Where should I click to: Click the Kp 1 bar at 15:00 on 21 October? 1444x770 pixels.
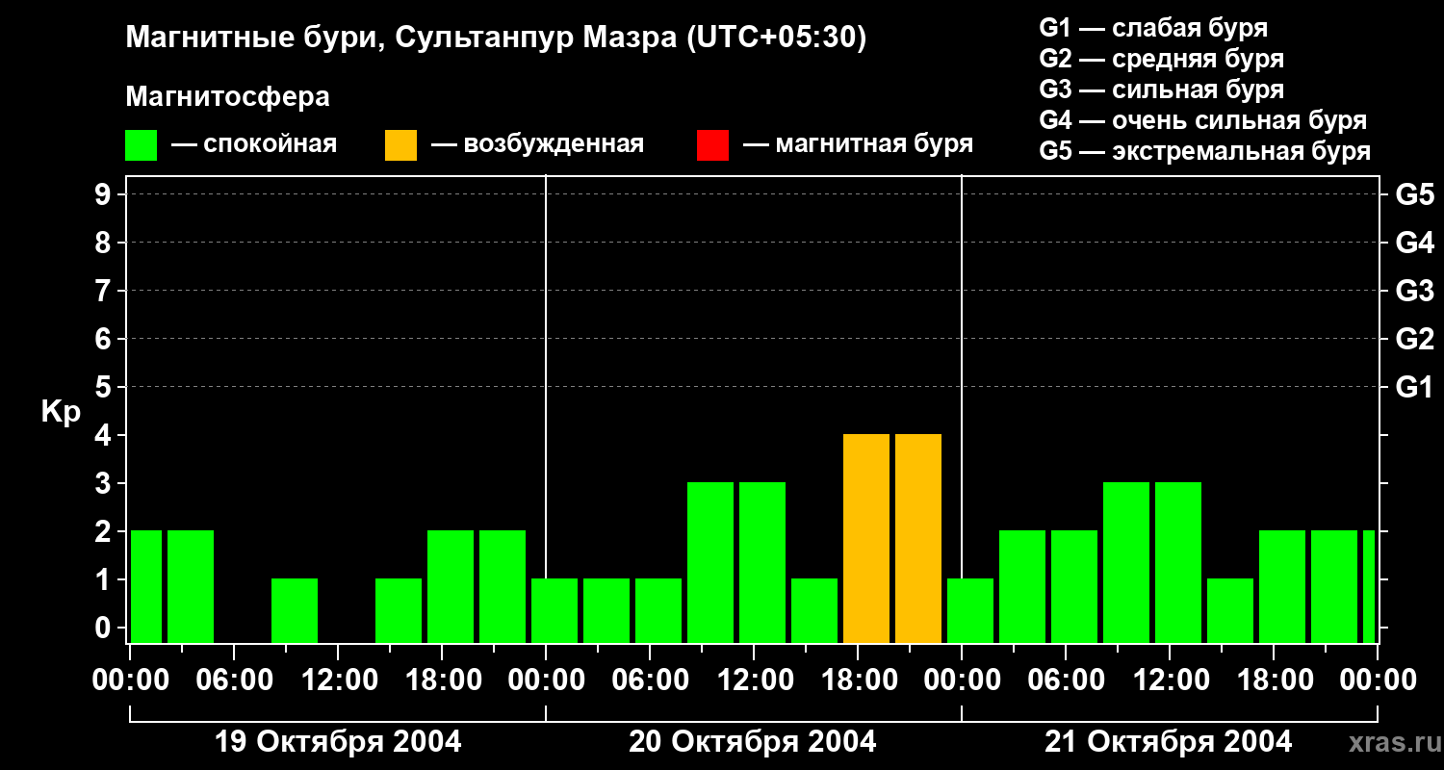coord(1230,611)
